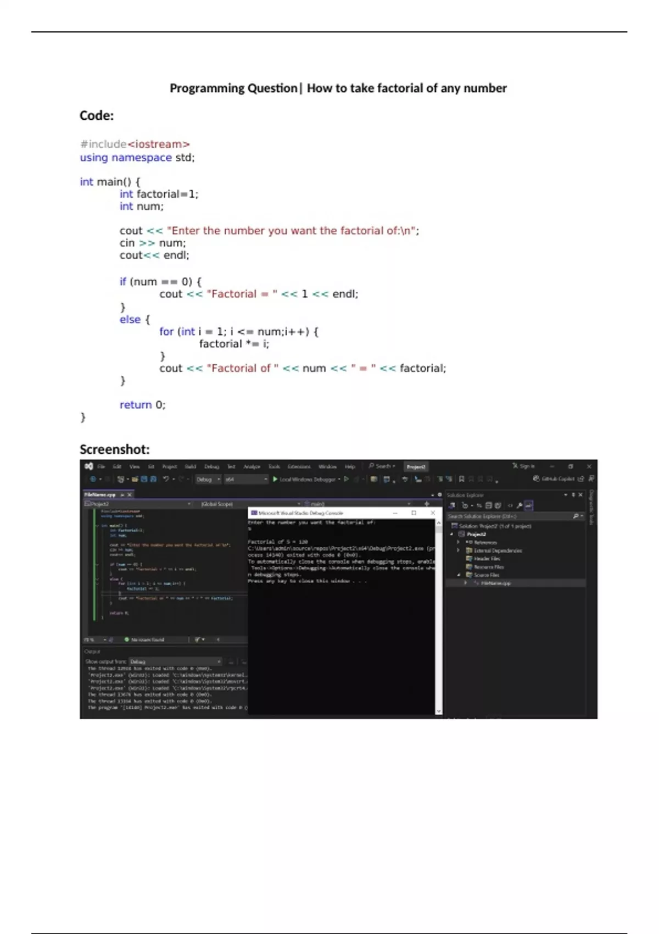Expand the External Dependencies tree node
The width and height of the screenshot is (659, 934).
[458, 550]
